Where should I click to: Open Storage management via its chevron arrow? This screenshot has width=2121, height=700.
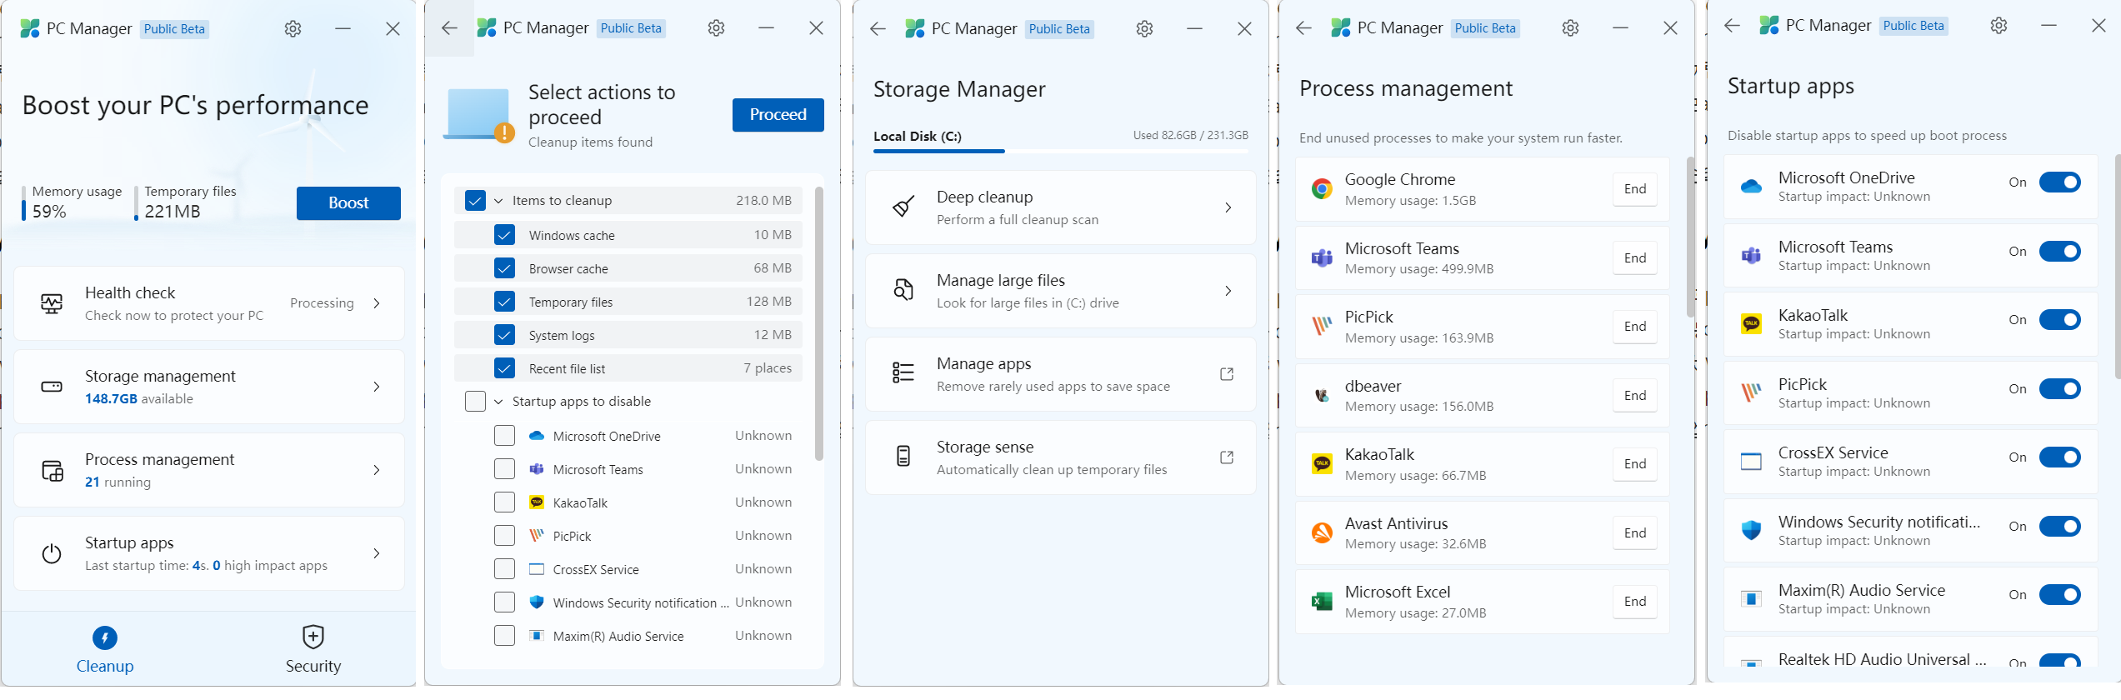[x=377, y=387]
